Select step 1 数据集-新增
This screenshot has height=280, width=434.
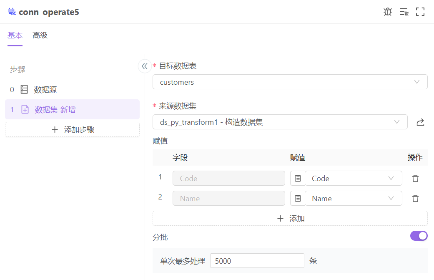pos(72,109)
